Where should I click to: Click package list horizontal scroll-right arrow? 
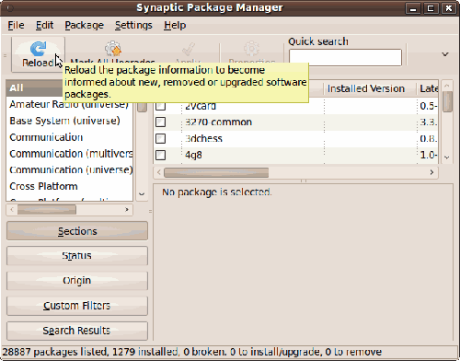[431, 172]
